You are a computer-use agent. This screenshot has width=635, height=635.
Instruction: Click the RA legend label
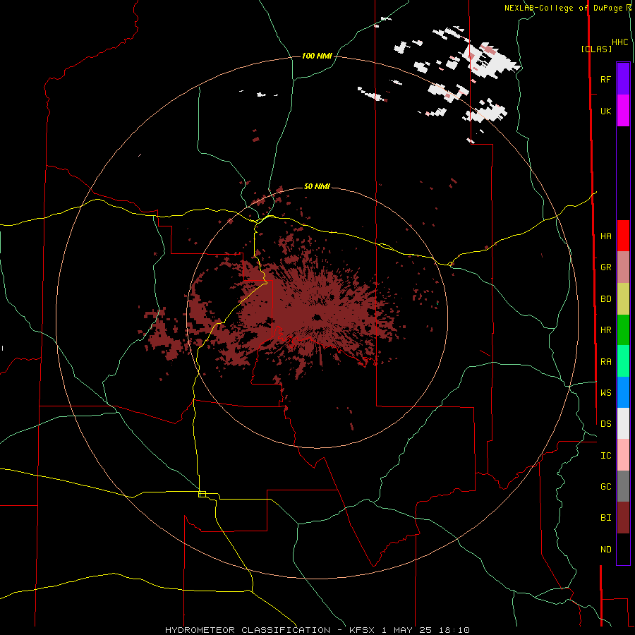[605, 362]
